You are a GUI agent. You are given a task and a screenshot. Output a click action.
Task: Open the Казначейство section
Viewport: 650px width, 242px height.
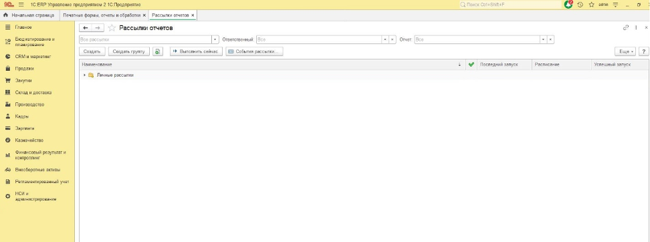point(29,140)
